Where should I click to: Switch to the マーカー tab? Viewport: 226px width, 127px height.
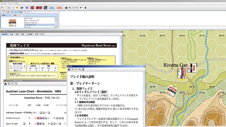(x=27, y=12)
